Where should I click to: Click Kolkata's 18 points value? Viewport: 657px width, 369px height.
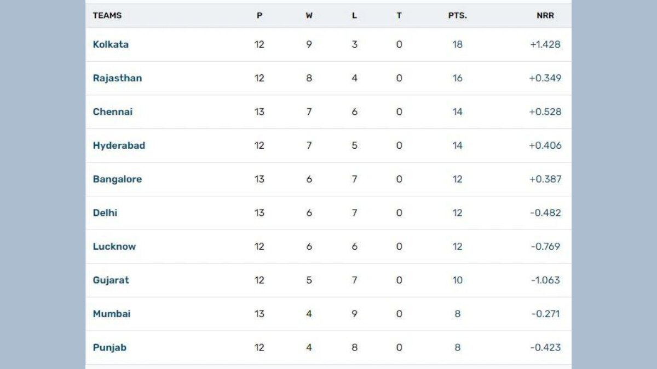coord(457,44)
